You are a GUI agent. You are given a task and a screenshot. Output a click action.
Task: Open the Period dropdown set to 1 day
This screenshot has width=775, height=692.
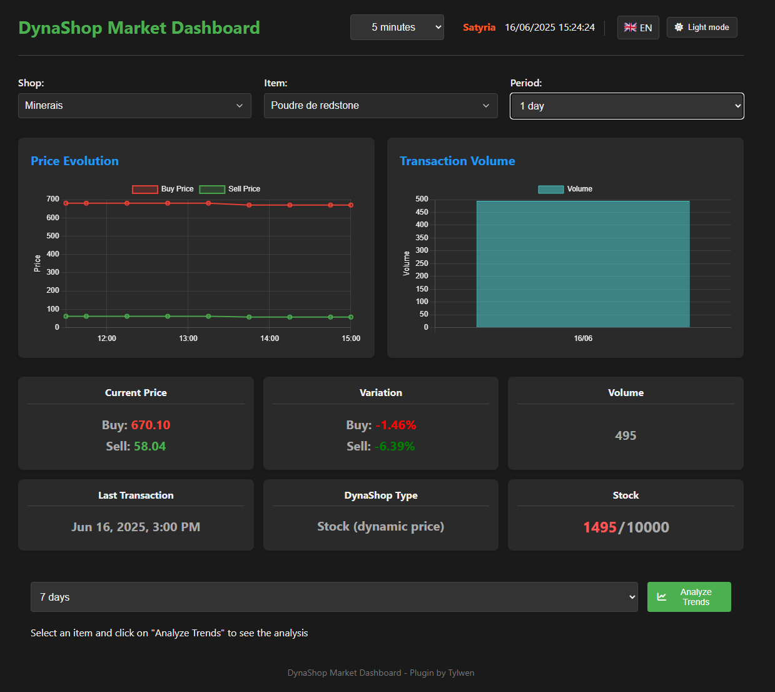pos(627,106)
